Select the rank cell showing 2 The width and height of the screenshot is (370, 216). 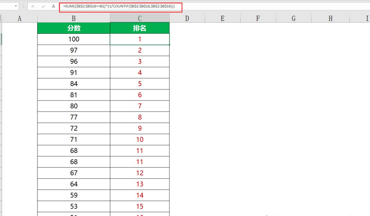(x=140, y=50)
